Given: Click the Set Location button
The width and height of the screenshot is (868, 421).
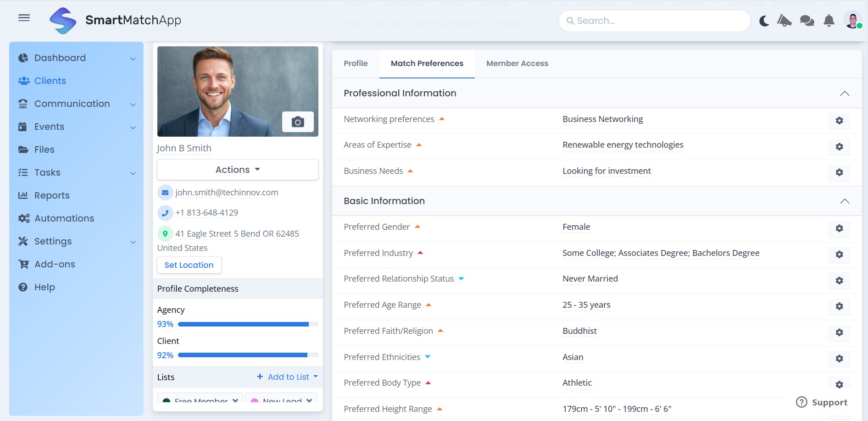Looking at the screenshot, I should pos(189,265).
